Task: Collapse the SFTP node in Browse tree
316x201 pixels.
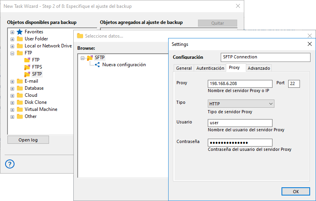Action: coord(82,58)
